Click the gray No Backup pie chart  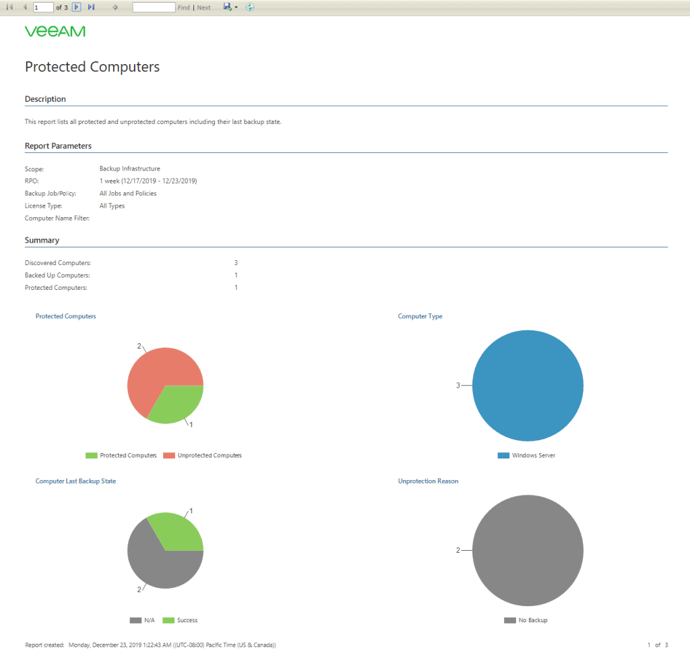[528, 550]
